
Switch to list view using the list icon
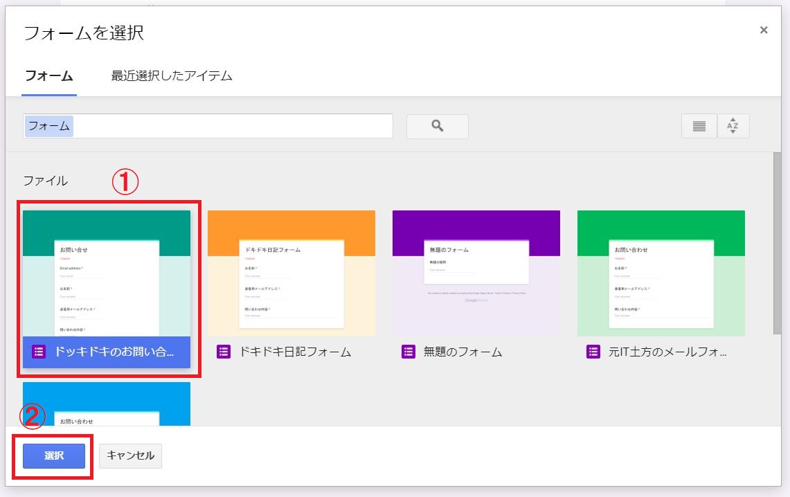pos(699,126)
